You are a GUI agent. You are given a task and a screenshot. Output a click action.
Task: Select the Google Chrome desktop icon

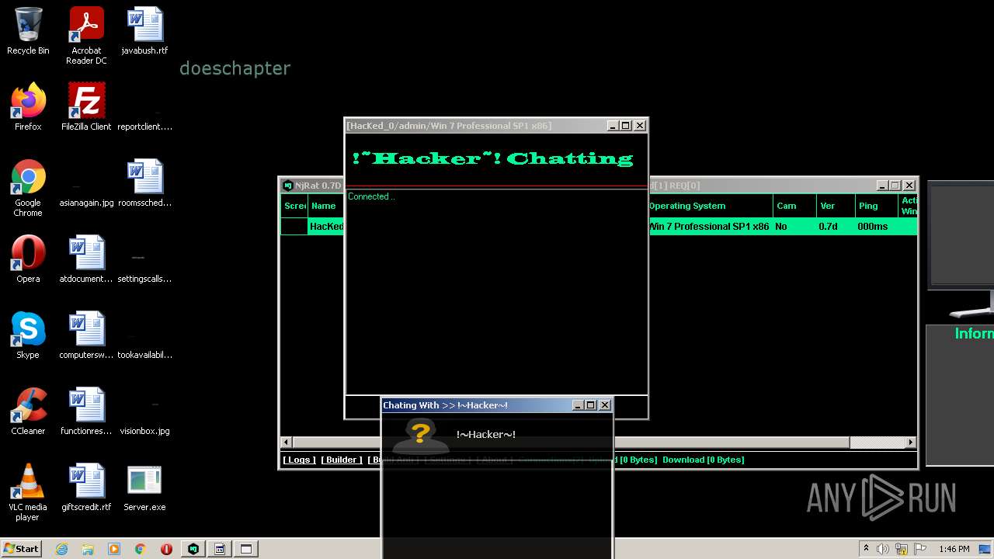pos(28,188)
